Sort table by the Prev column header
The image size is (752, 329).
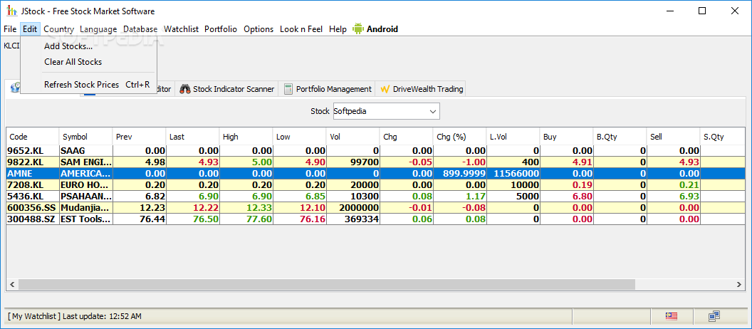(x=139, y=137)
